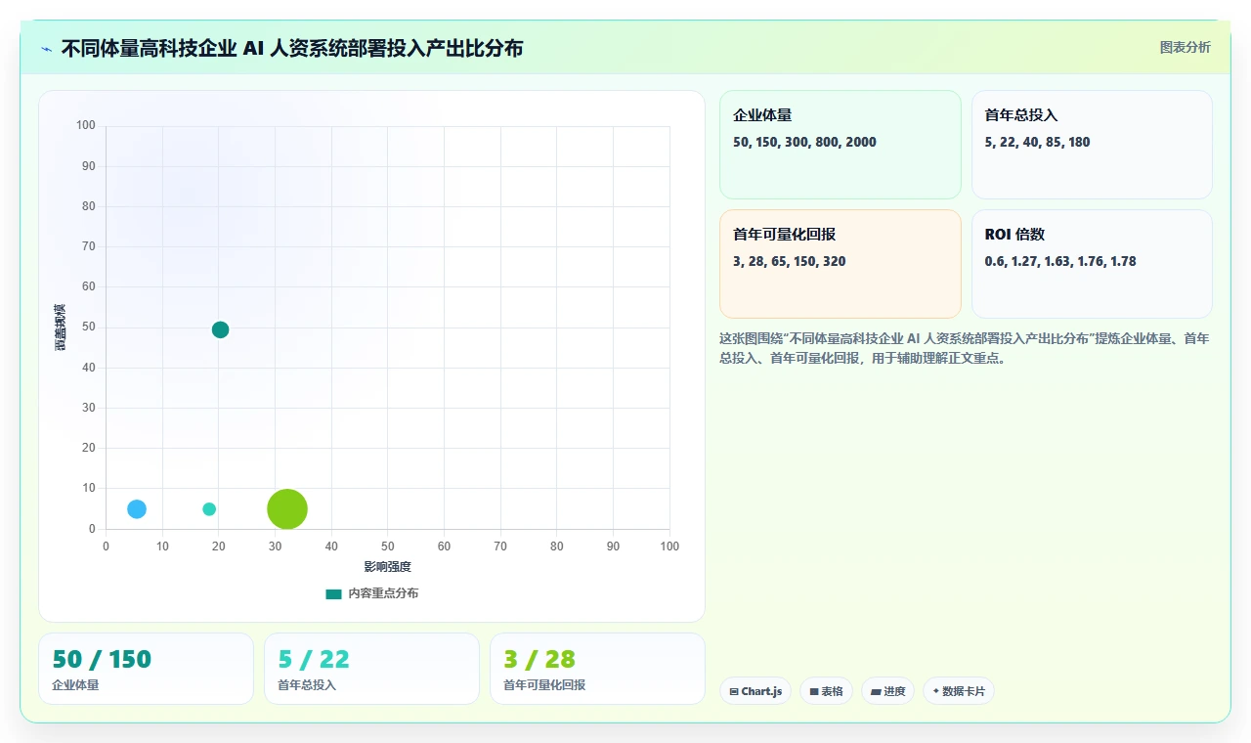This screenshot has width=1251, height=743.
Task: Click the 内容重点分布 legend text
Action: coord(383,593)
